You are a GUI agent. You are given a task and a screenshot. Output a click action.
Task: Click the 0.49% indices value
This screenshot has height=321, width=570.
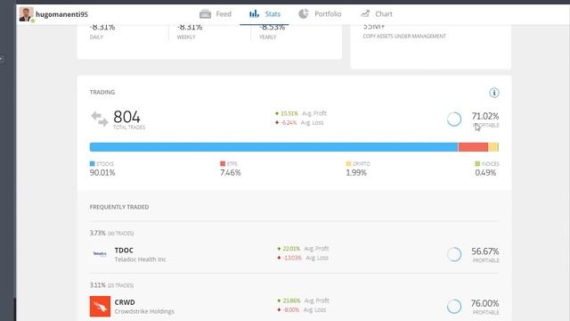[x=485, y=173]
